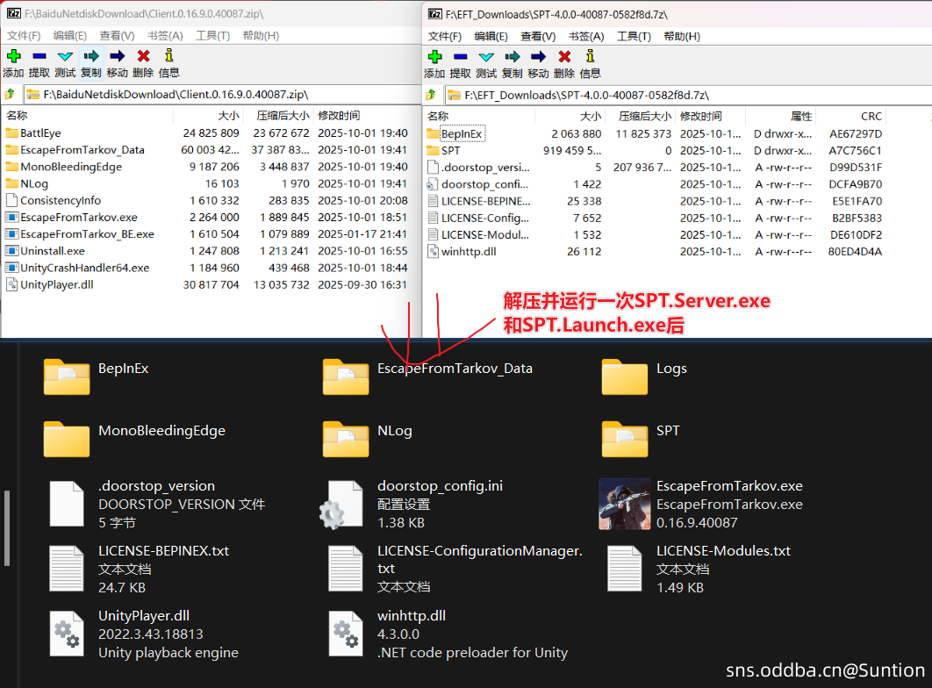
Task: Click the red Delete (删除) icon in right window
Action: coord(564,57)
